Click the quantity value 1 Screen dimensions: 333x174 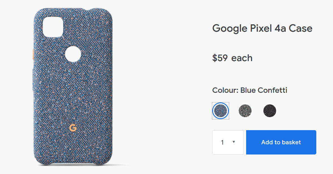point(222,142)
